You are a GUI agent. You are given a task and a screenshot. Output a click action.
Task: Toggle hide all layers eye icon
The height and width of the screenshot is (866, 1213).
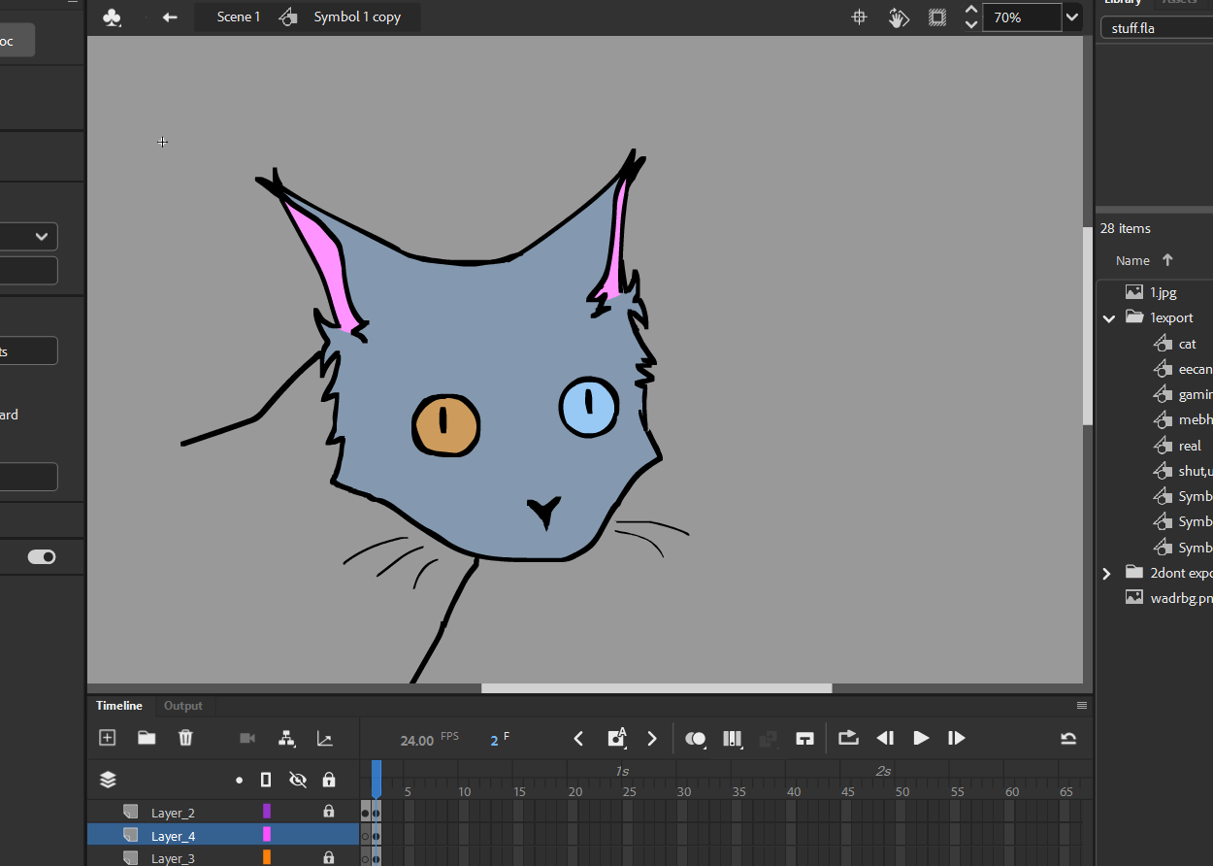298,780
